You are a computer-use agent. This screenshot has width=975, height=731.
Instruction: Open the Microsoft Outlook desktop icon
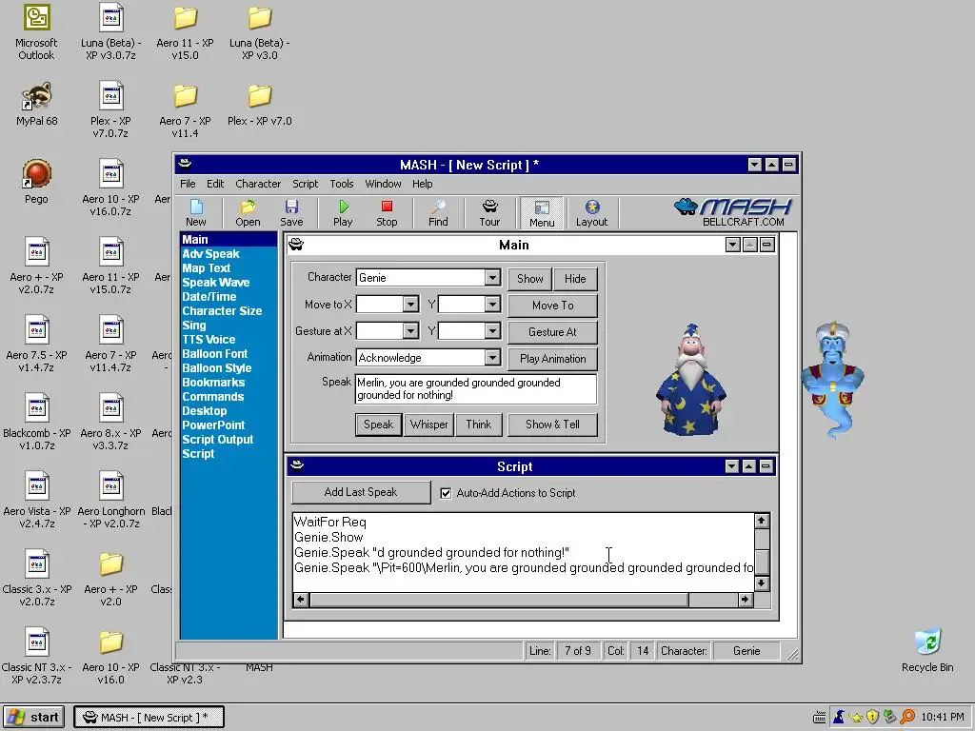tap(36, 32)
